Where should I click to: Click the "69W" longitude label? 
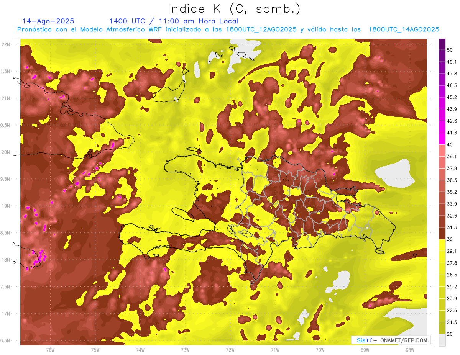tap(365, 350)
